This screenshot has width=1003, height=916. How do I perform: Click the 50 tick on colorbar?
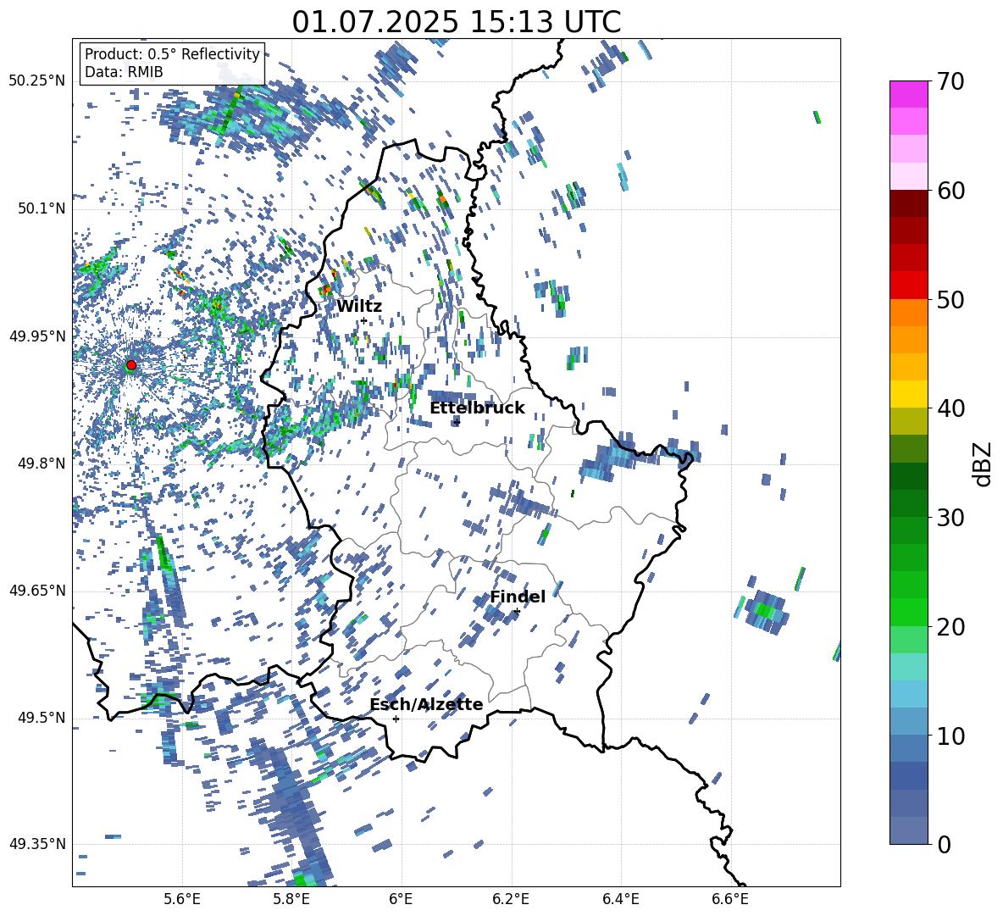(950, 299)
